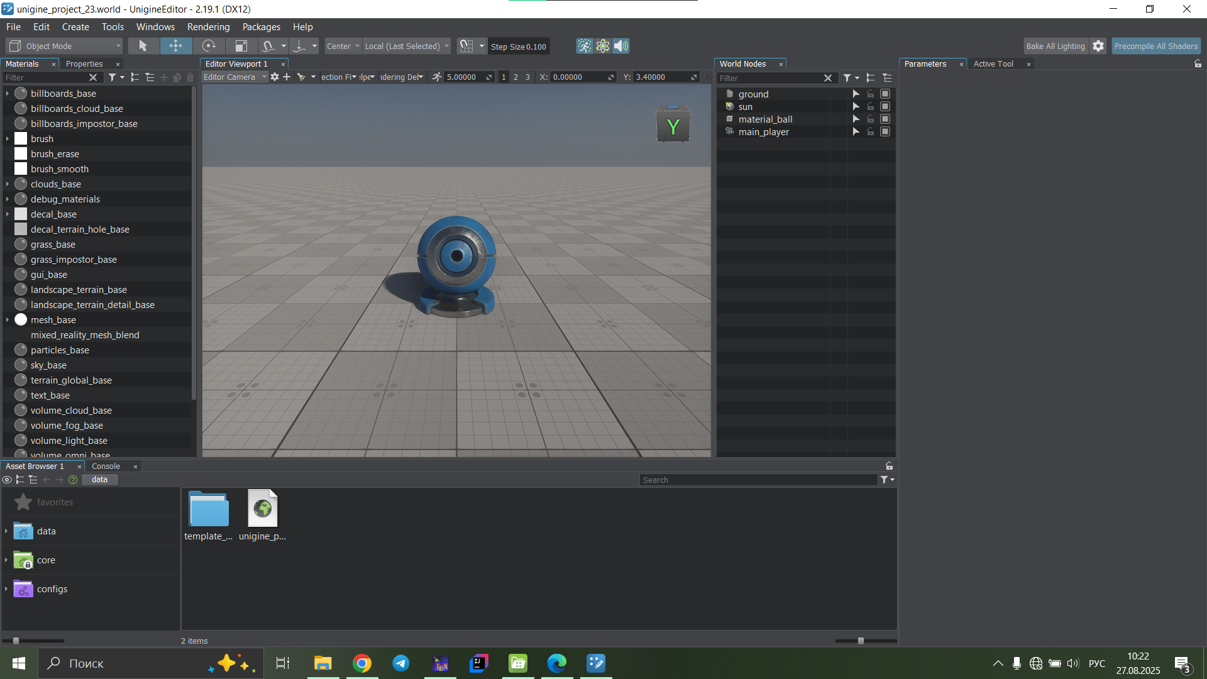The height and width of the screenshot is (679, 1207).
Task: Toggle enabled checkbox for main_player node
Action: [885, 132]
